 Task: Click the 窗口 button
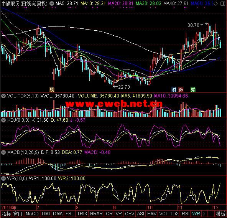(18, 214)
